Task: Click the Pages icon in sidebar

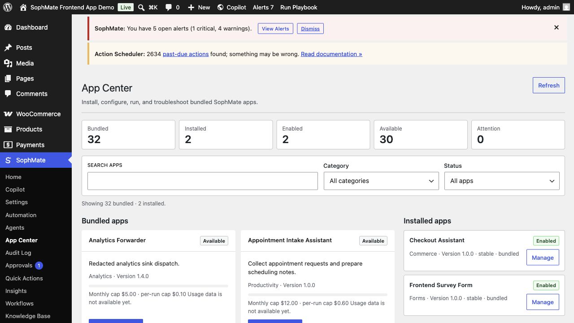Action: [x=8, y=79]
